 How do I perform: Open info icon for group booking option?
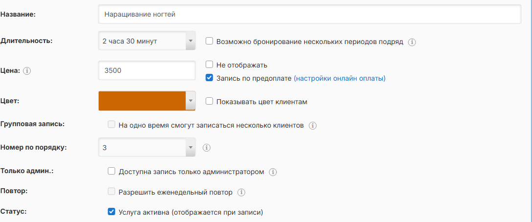(x=312, y=126)
